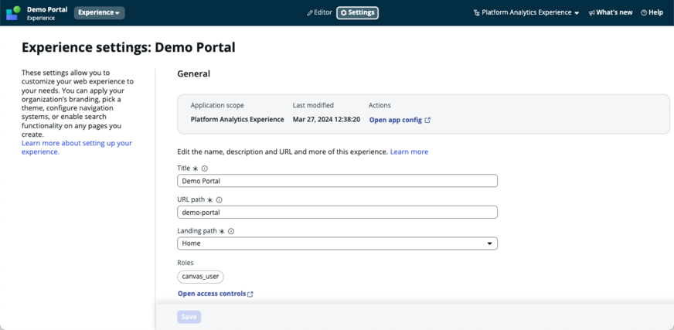
Task: Click the Open app config link
Action: 400,121
